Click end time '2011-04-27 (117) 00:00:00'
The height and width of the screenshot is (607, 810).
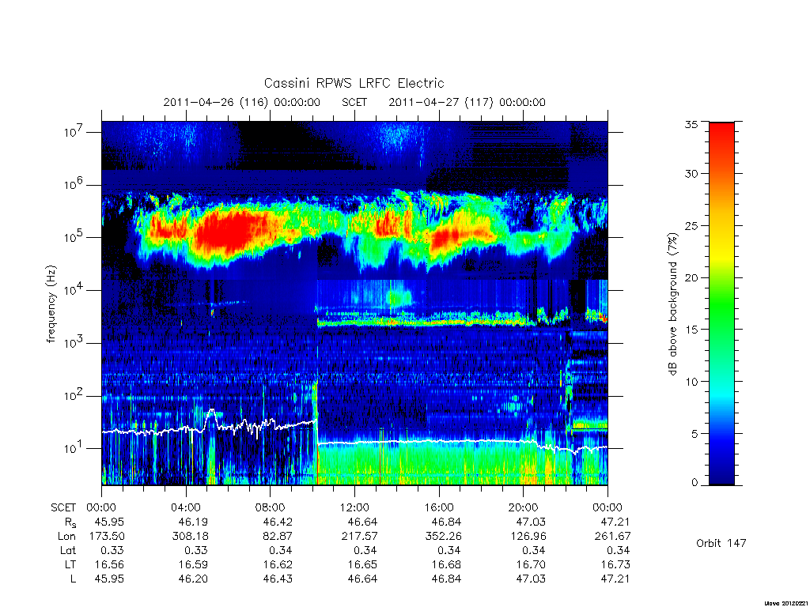tap(467, 102)
